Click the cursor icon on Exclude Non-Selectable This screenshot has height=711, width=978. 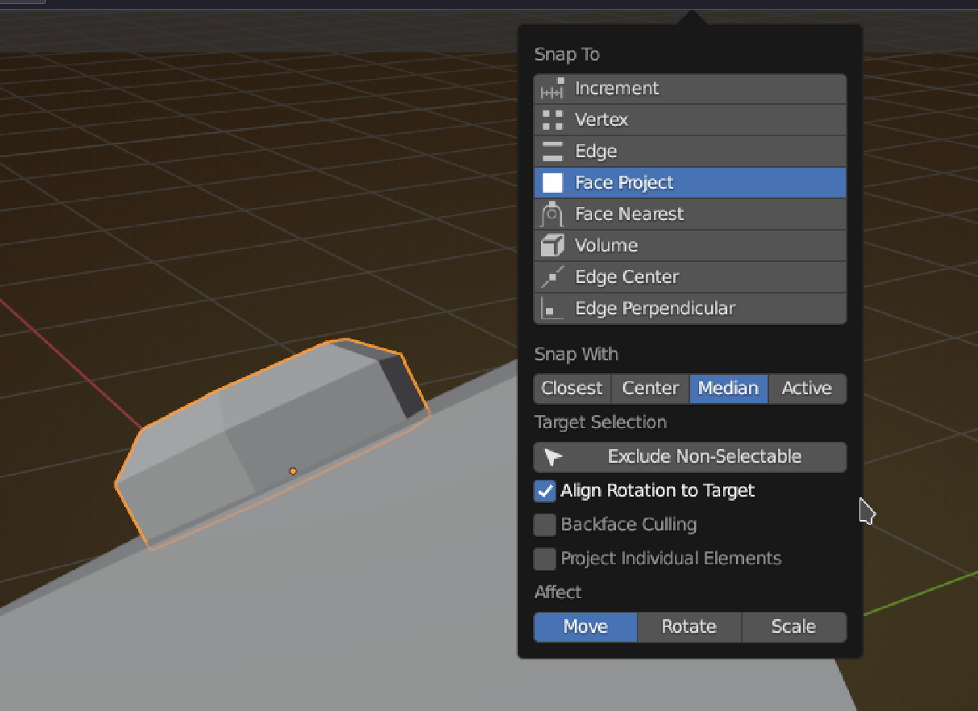(x=552, y=457)
